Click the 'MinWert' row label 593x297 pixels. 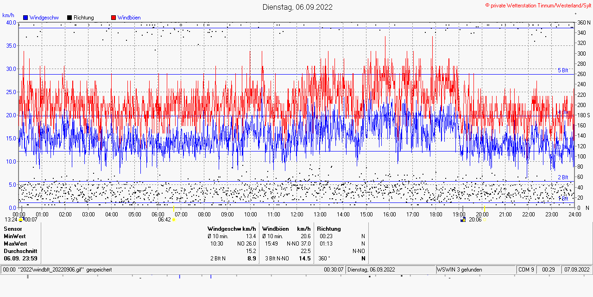point(14,236)
